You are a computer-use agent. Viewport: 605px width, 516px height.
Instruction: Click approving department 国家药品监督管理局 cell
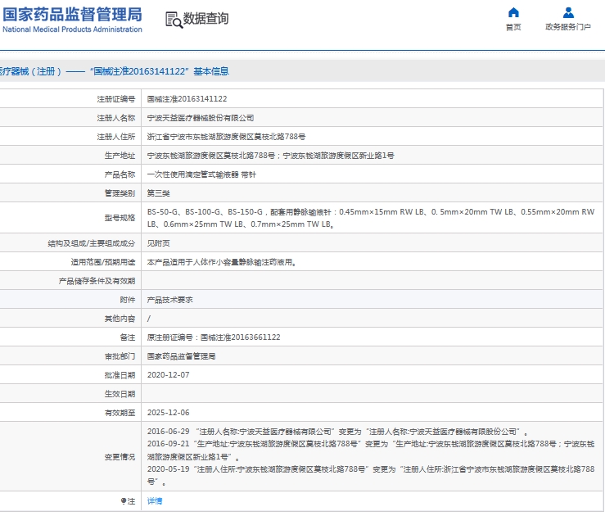tap(372, 356)
